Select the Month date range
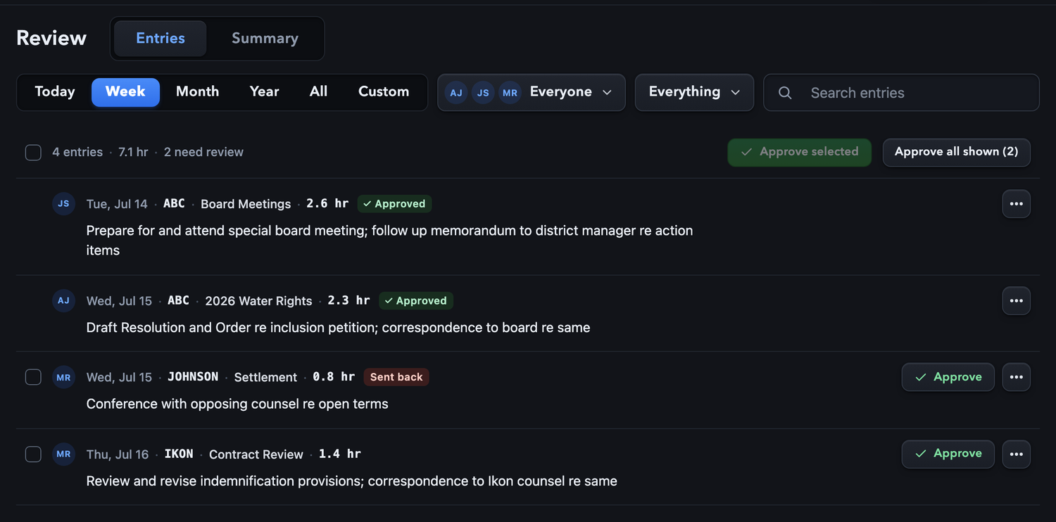The height and width of the screenshot is (522, 1056). click(x=197, y=92)
